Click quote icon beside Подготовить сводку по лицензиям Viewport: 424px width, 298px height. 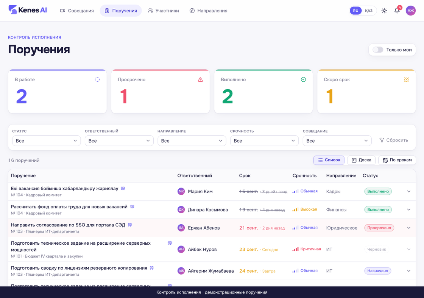(x=152, y=268)
